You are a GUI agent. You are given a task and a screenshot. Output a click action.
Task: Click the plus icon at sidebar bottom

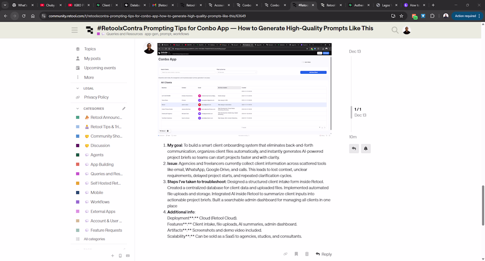pyautogui.click(x=112, y=256)
